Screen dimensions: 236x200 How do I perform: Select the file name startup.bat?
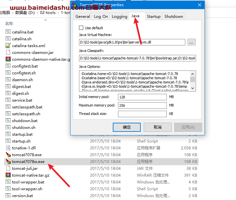click(22, 134)
